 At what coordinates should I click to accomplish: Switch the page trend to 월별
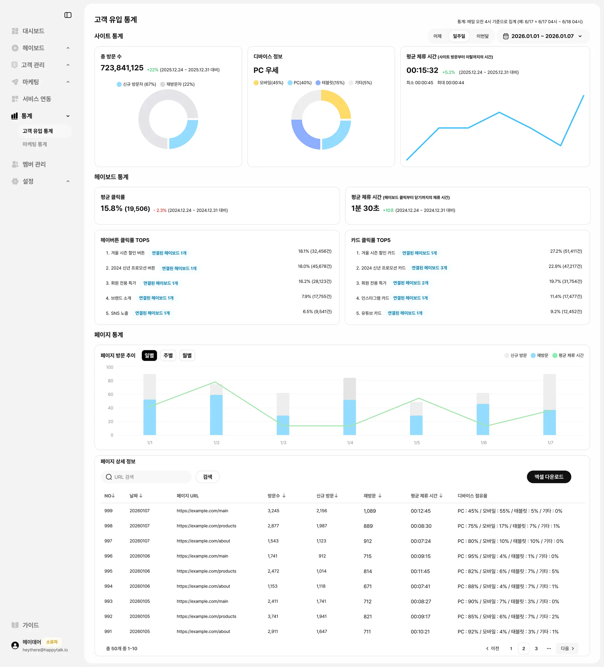point(187,355)
